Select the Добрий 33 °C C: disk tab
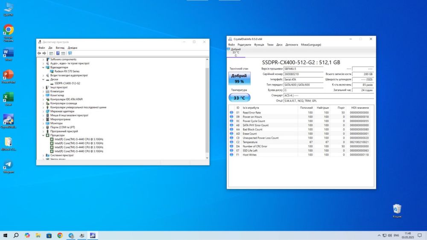 [x=236, y=52]
